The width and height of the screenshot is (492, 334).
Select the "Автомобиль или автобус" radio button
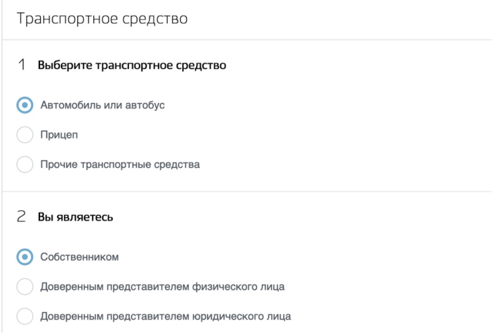click(25, 106)
